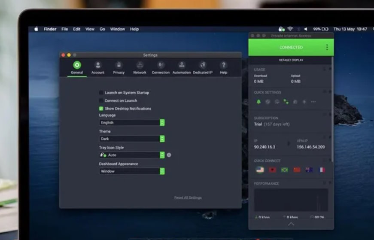Open the Theme dropdown showing Dark
Screen dimensions: 374x240
click(x=132, y=139)
